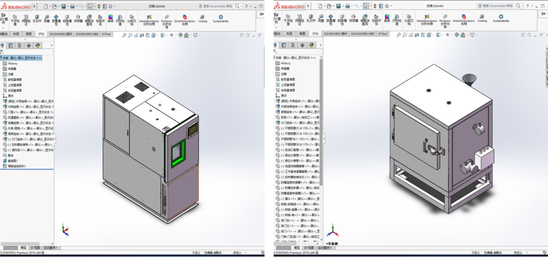Image resolution: width=548 pixels, height=257 pixels.
Task: Switch to the KYTool tab in the right window
Action: pos(383,34)
